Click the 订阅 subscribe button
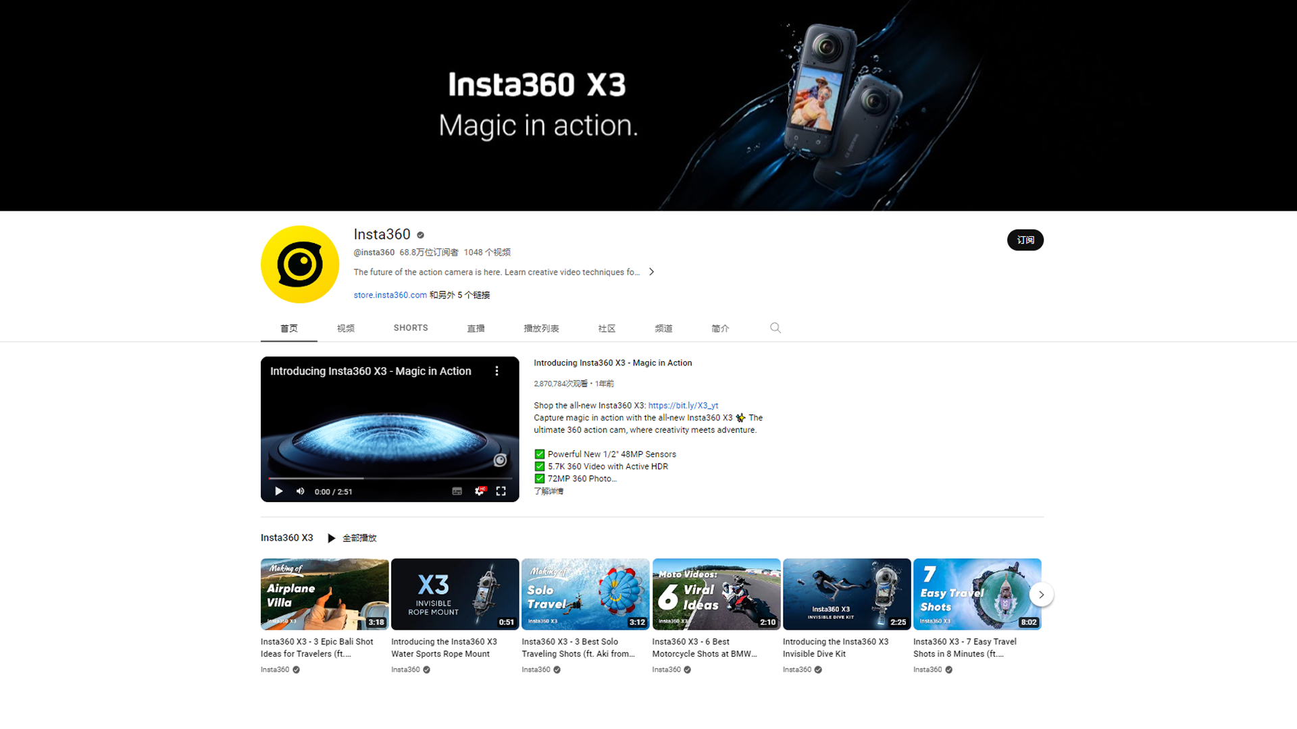 pyautogui.click(x=1025, y=240)
